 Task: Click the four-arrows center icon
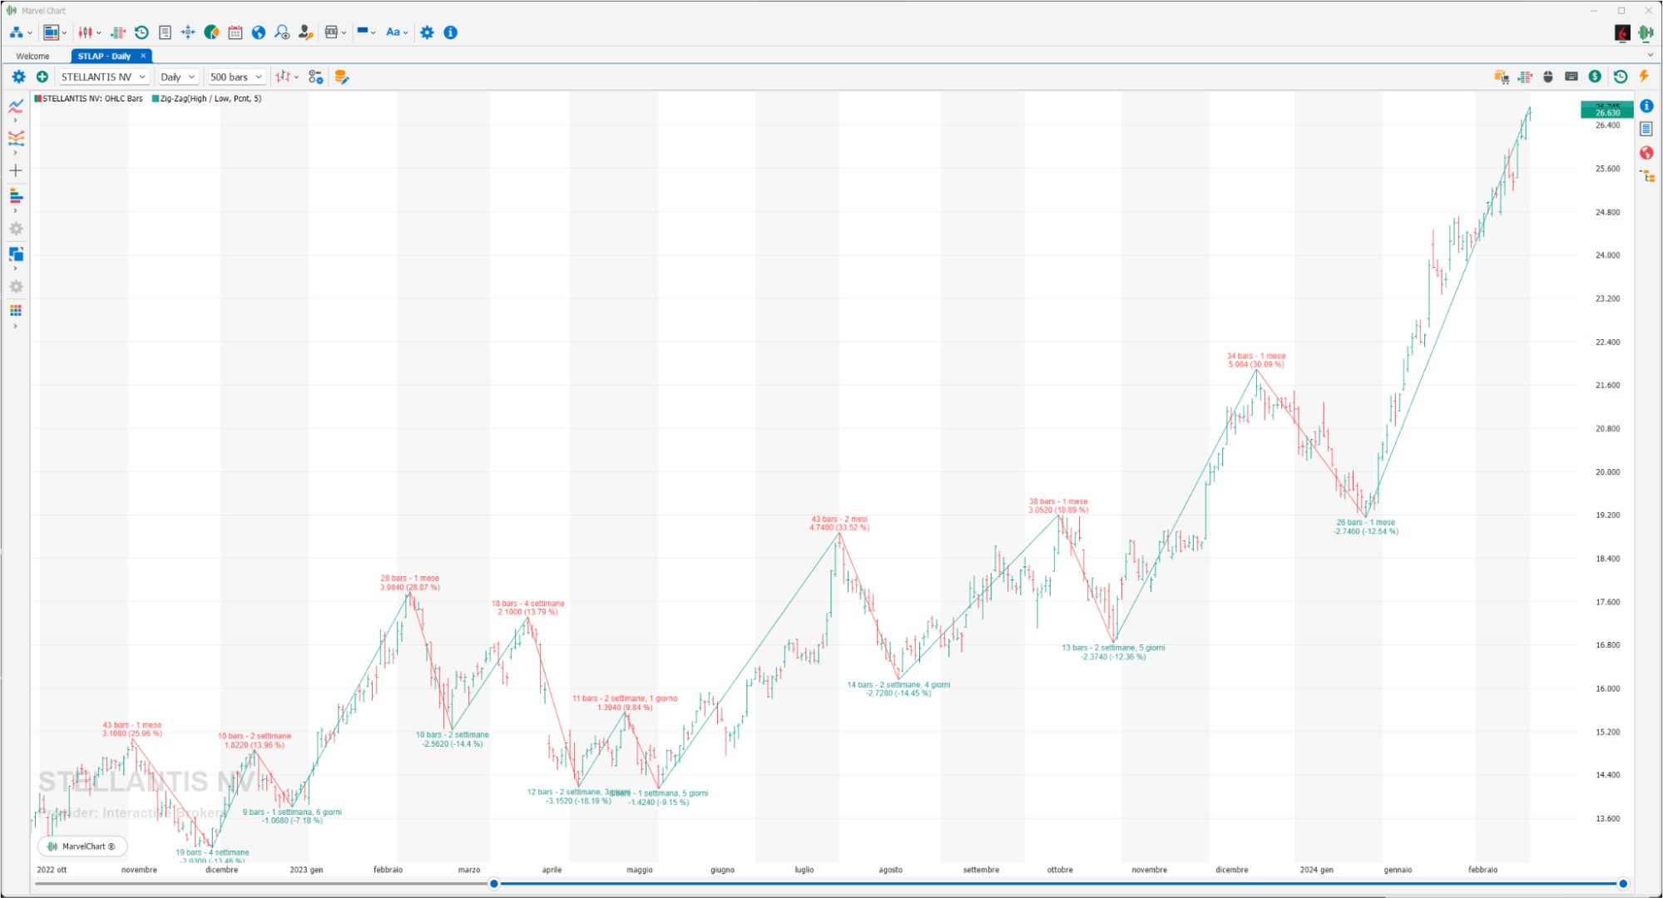[x=188, y=32]
